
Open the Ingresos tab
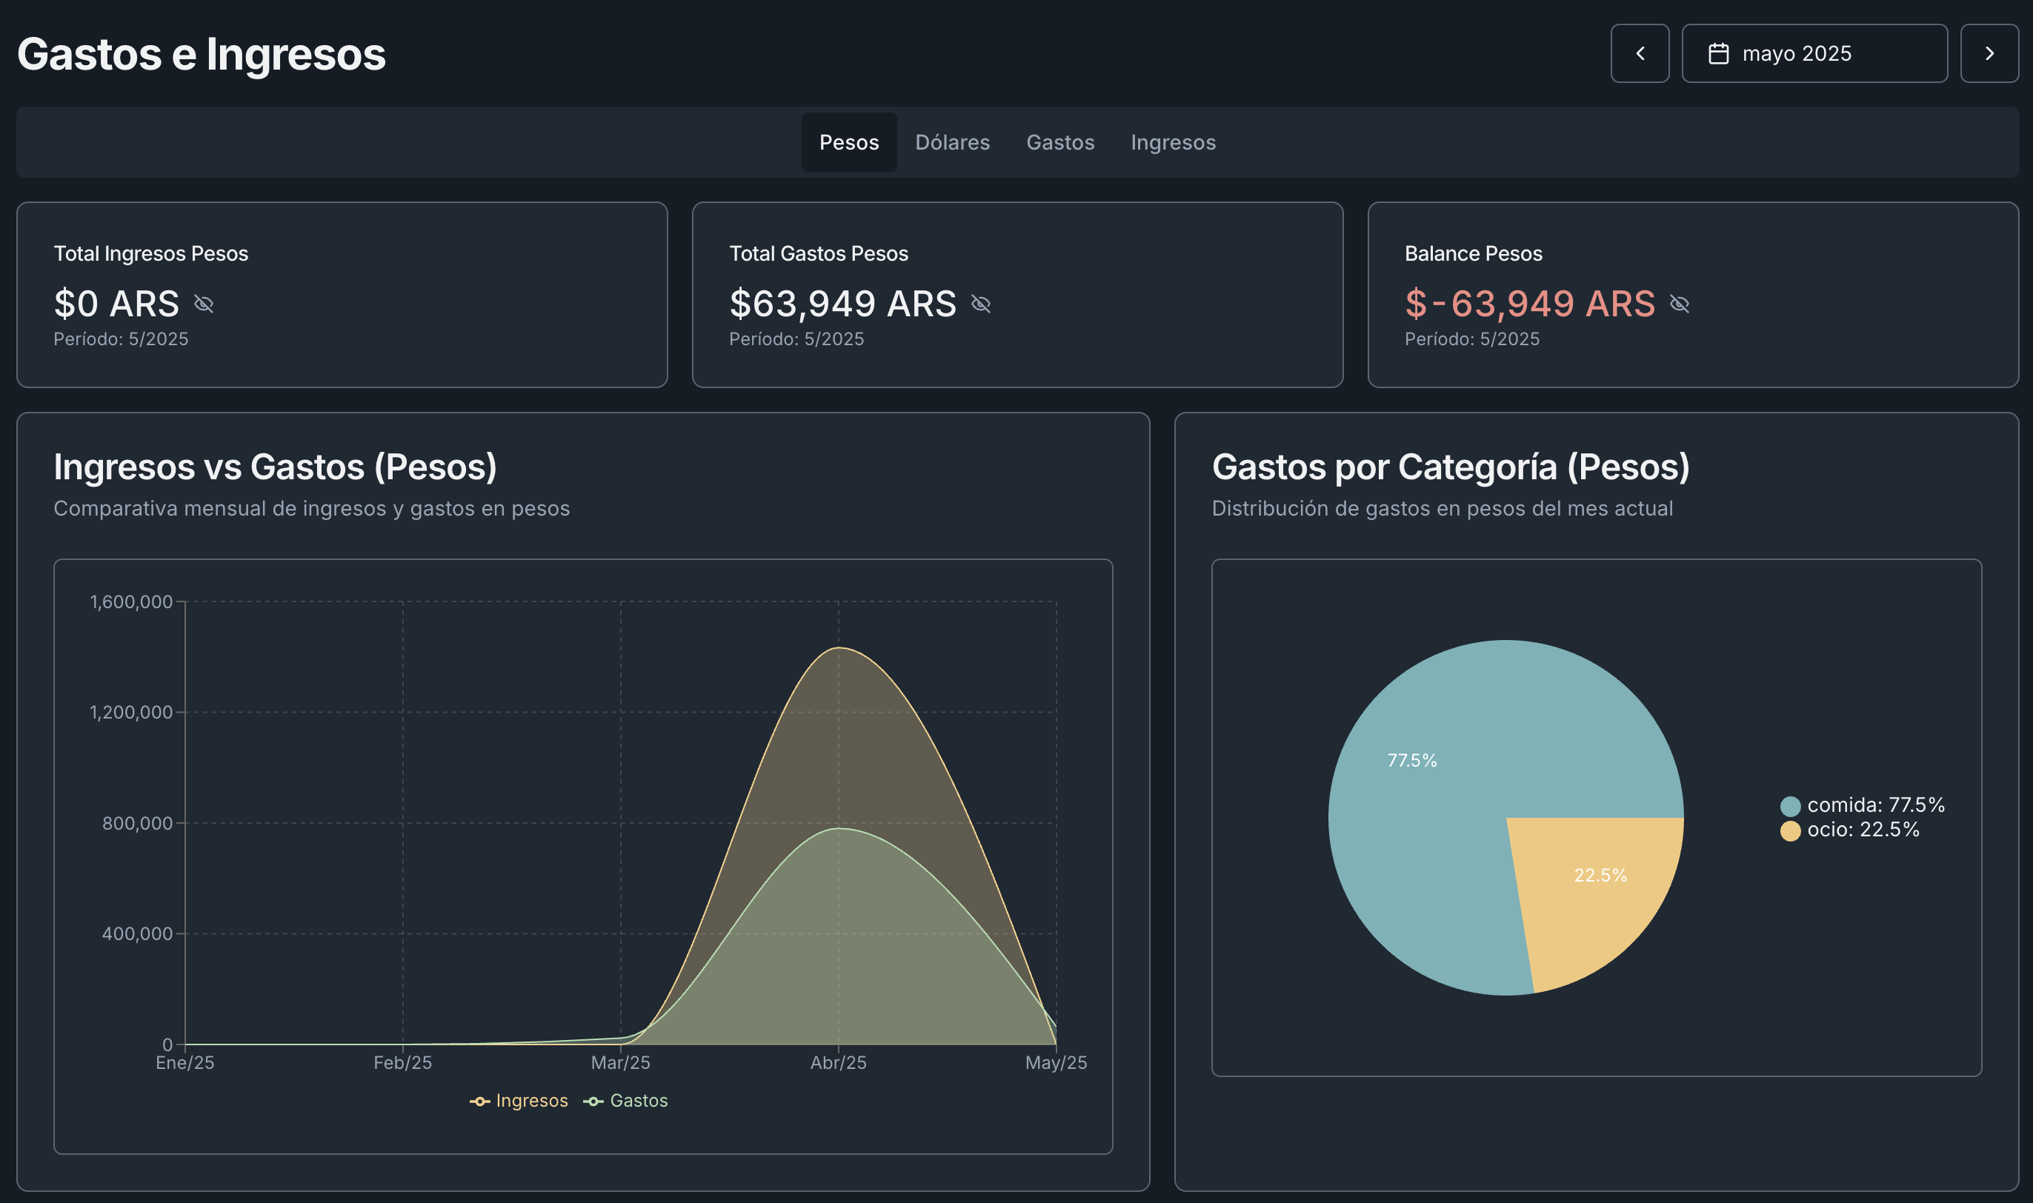1173,143
